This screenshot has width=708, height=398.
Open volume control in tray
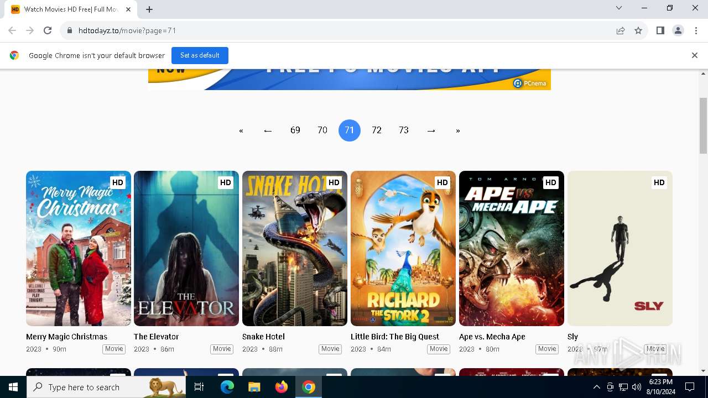coord(637,387)
